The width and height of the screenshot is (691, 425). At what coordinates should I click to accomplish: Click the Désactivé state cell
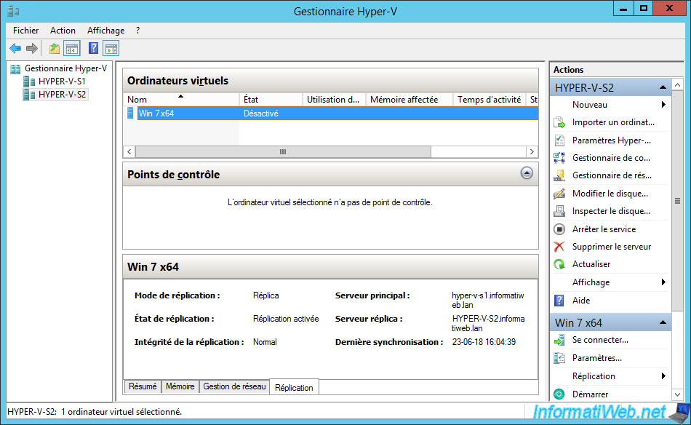click(x=261, y=114)
